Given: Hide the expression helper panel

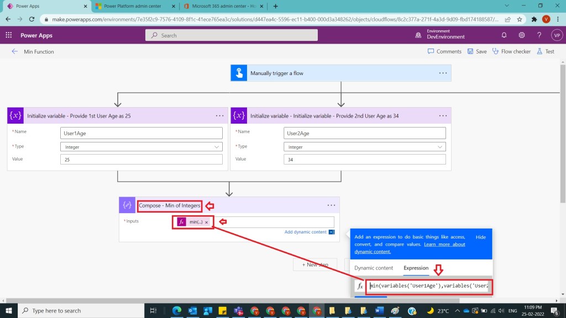Looking at the screenshot, I should click(480, 237).
